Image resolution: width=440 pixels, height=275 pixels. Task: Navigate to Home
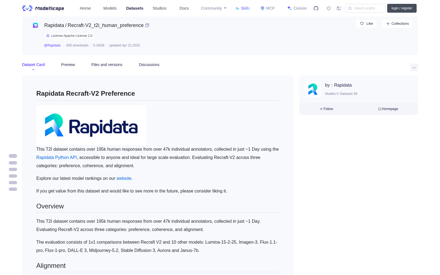tap(85, 8)
